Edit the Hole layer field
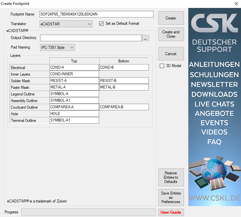Screen dimensions: 241x217 pyautogui.click(x=74, y=114)
